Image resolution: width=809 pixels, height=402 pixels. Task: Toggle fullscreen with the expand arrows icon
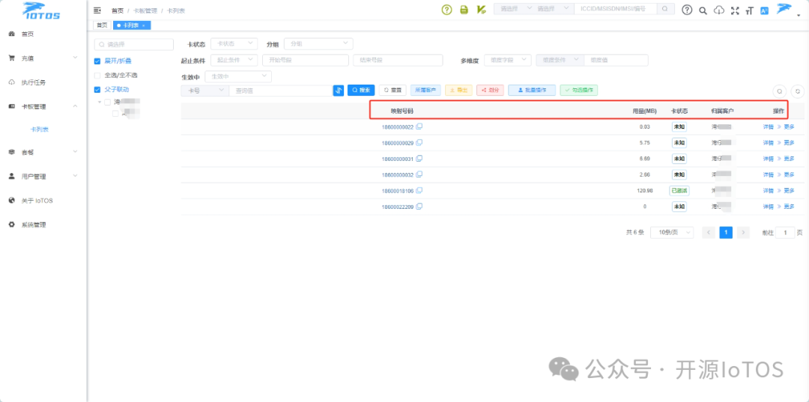[736, 10]
